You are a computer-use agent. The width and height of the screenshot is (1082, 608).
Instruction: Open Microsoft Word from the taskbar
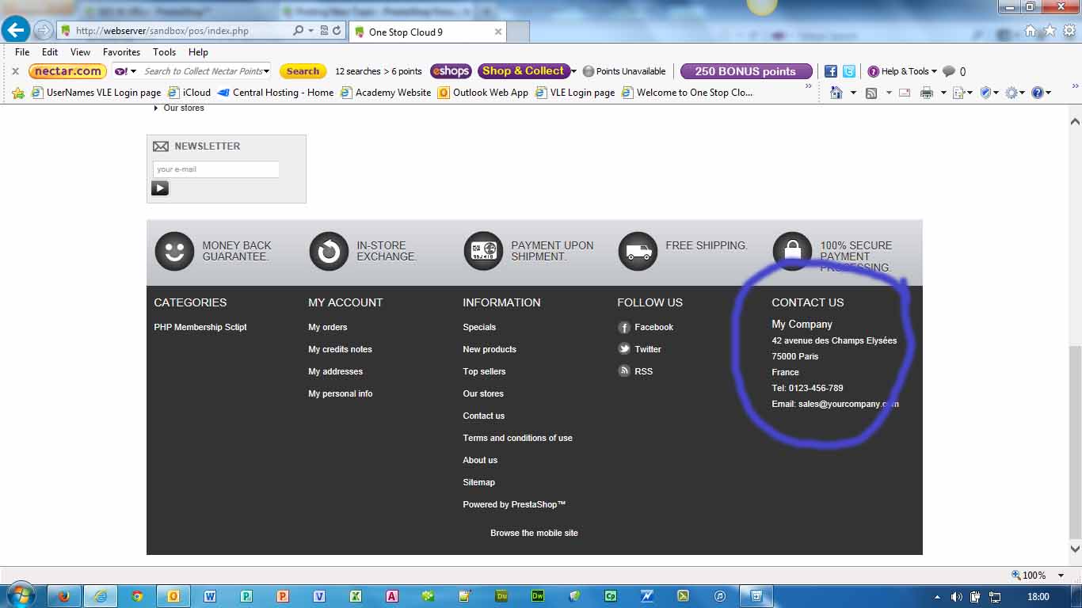pos(210,596)
